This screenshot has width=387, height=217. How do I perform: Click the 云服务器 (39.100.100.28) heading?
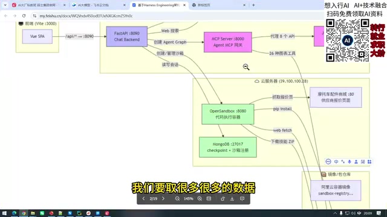pyautogui.click(x=281, y=81)
